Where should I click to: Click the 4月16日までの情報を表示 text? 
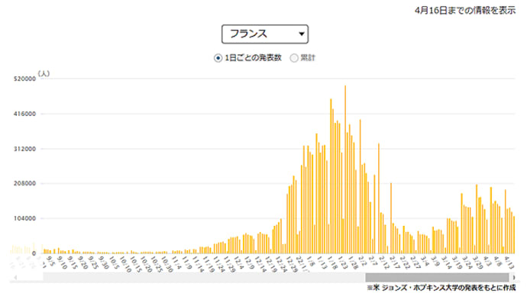point(465,11)
